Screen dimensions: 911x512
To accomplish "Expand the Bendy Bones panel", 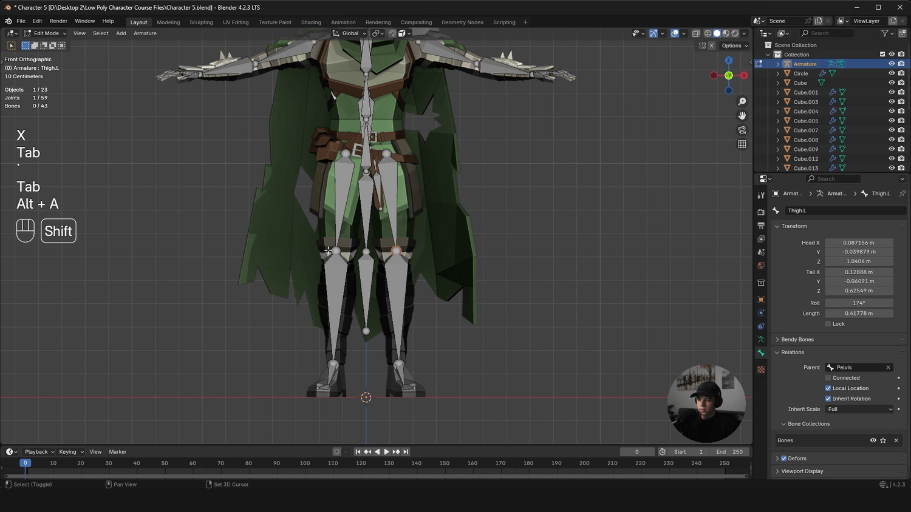I will click(x=797, y=340).
